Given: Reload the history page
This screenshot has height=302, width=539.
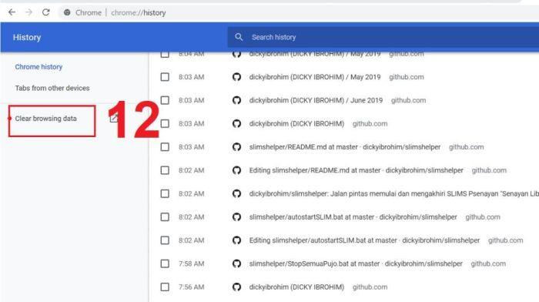Looking at the screenshot, I should pyautogui.click(x=45, y=12).
